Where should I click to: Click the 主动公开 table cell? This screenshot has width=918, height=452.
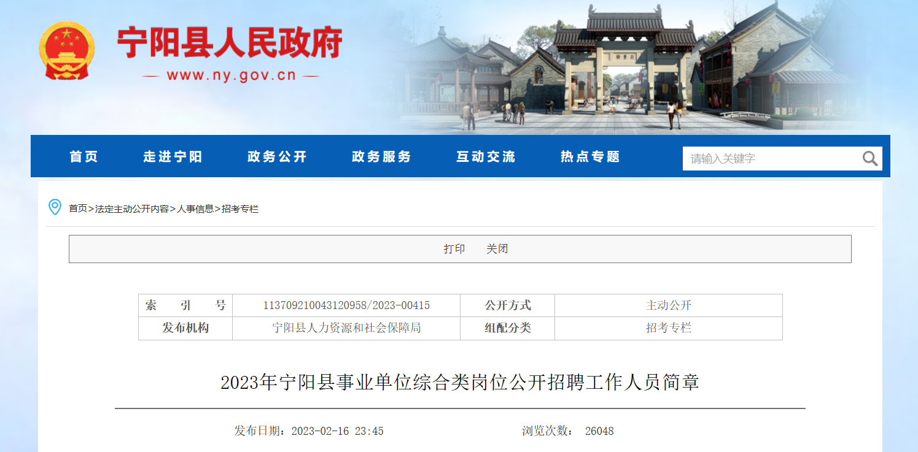[x=669, y=305]
